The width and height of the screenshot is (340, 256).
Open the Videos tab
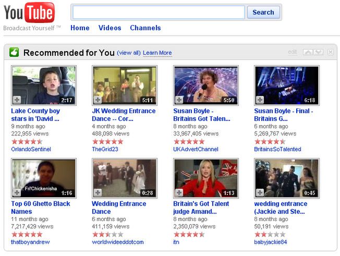[110, 28]
